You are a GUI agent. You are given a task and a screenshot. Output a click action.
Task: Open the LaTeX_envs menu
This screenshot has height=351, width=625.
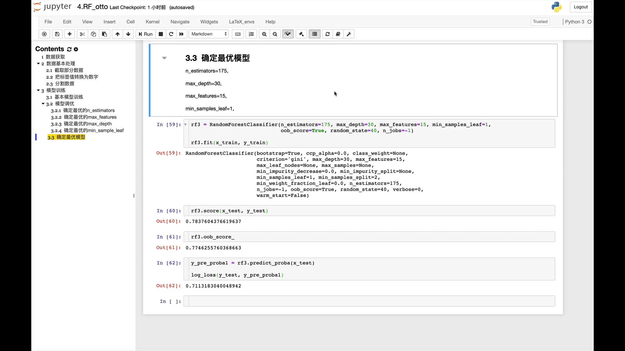tap(242, 22)
